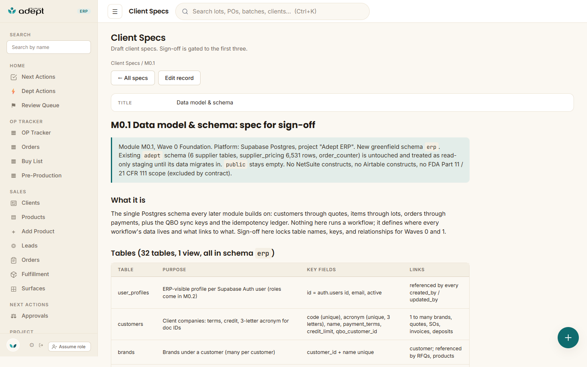Open the settings gear in sidebar footer
This screenshot has width=587, height=367.
(x=32, y=345)
